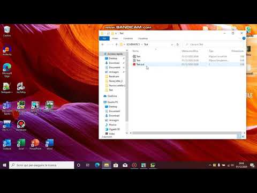This screenshot has width=257, height=193.
Task: Select Accesso rapido in the navigation pane
Action: click(113, 54)
